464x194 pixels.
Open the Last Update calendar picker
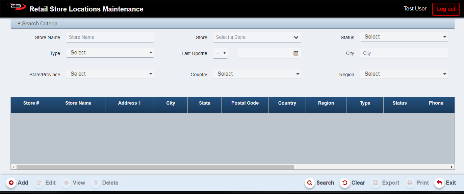296,53
